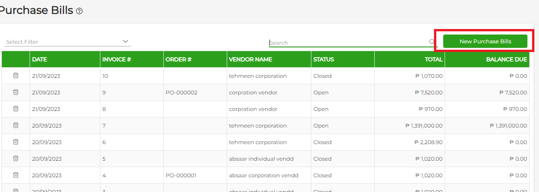
Task: Click the STATUS column header
Action: (x=323, y=59)
